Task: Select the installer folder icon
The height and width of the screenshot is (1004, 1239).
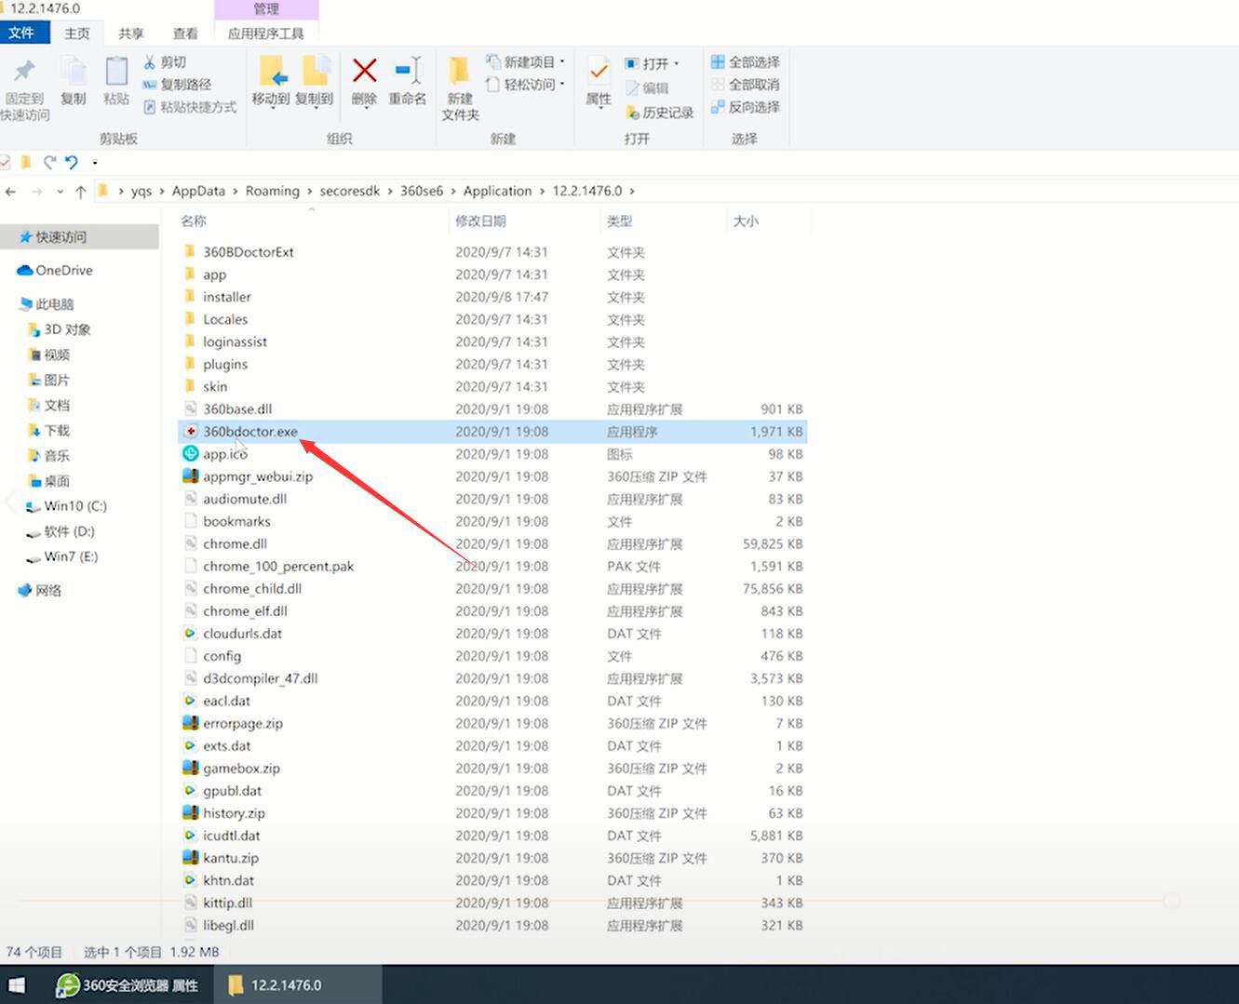Action: pos(190,297)
